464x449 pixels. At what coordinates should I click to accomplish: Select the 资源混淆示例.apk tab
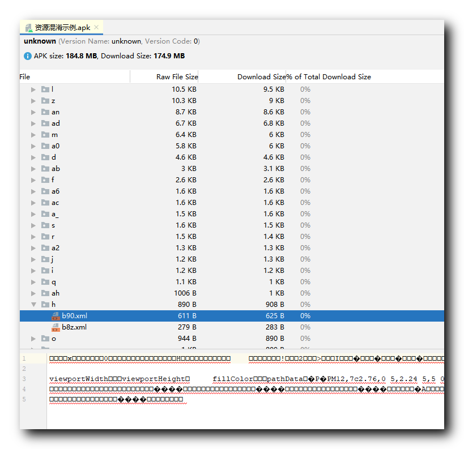(62, 28)
